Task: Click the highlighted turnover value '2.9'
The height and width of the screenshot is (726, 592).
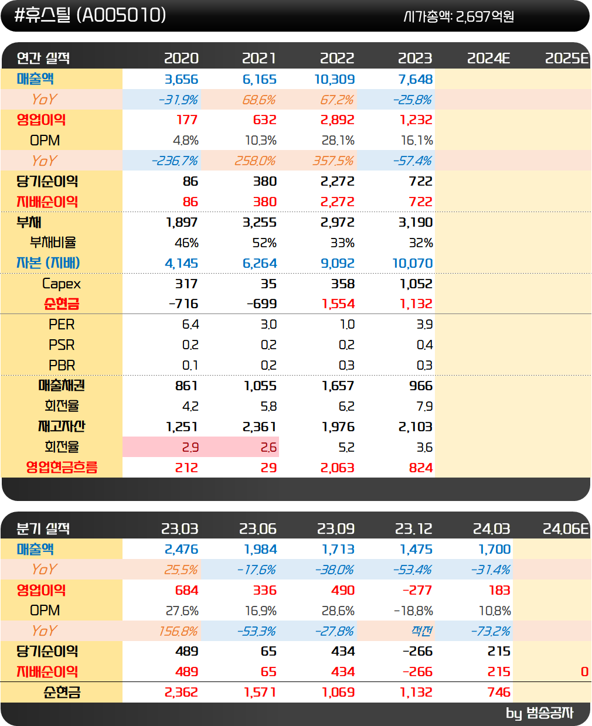Action: [x=190, y=447]
